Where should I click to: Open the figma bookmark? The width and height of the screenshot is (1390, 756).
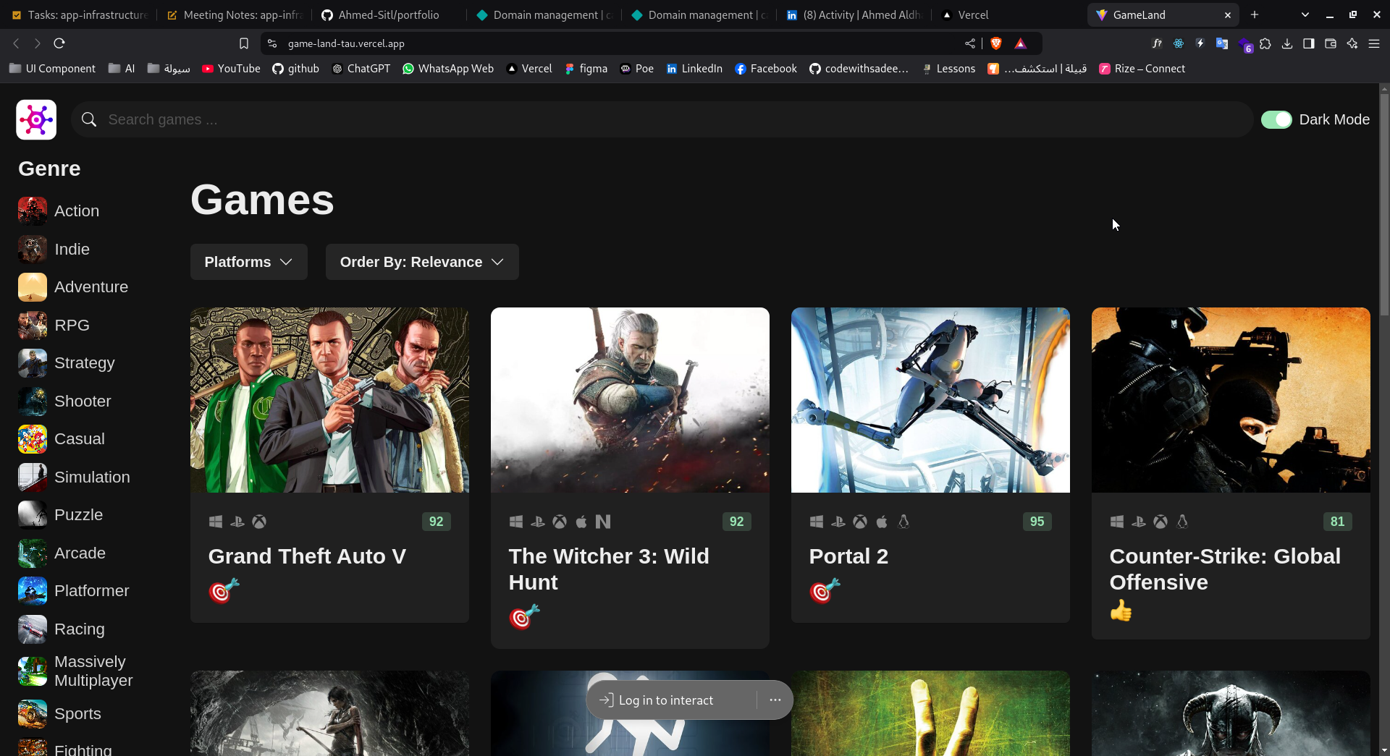(586, 69)
